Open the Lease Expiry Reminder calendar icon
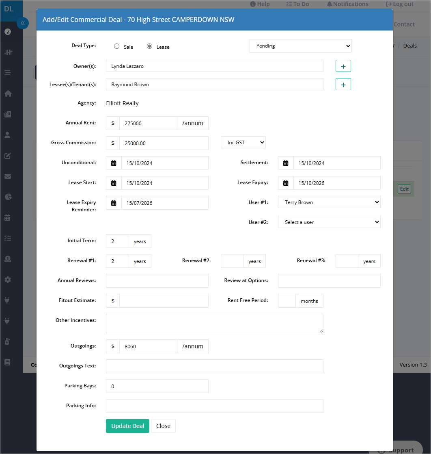 pyautogui.click(x=114, y=203)
